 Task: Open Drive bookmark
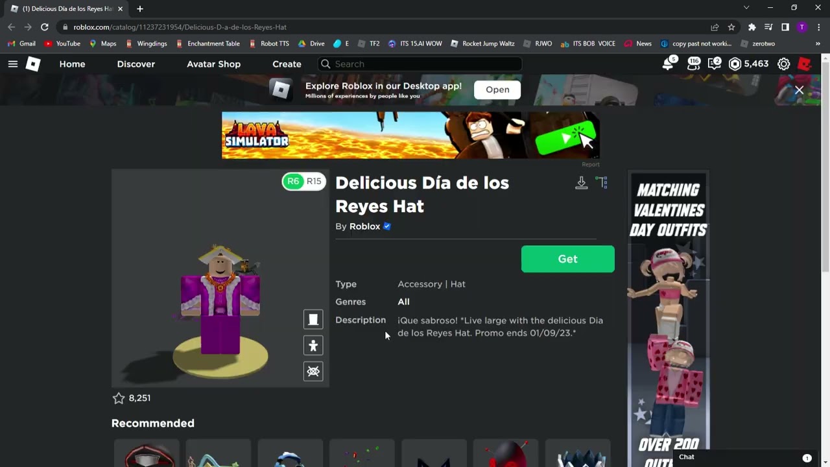pos(311,43)
